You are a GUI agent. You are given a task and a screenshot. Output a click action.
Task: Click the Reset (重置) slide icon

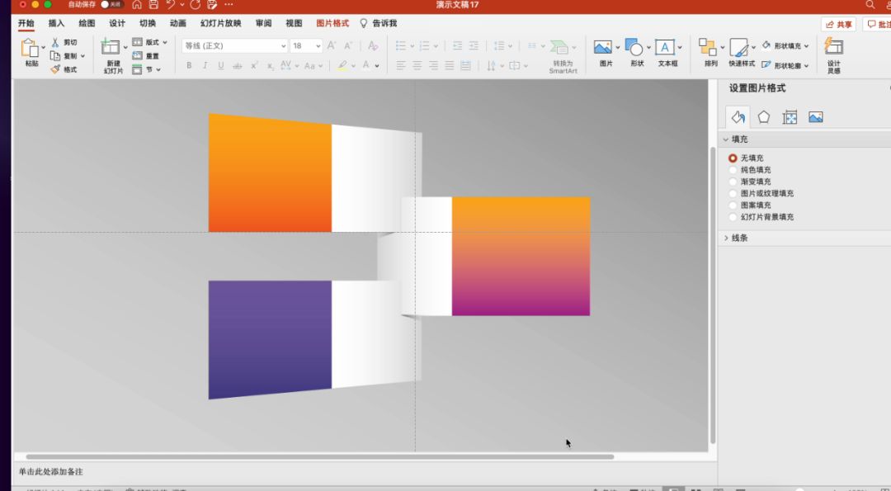(x=138, y=55)
